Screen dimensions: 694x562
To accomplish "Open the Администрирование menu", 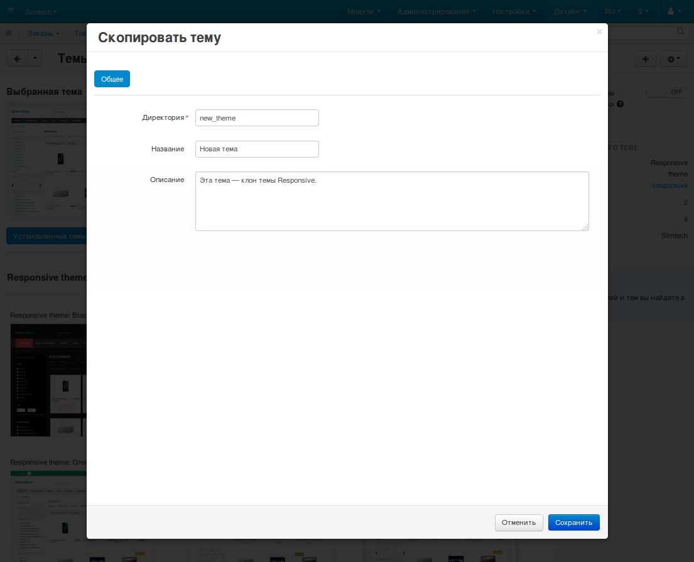I will click(x=436, y=11).
